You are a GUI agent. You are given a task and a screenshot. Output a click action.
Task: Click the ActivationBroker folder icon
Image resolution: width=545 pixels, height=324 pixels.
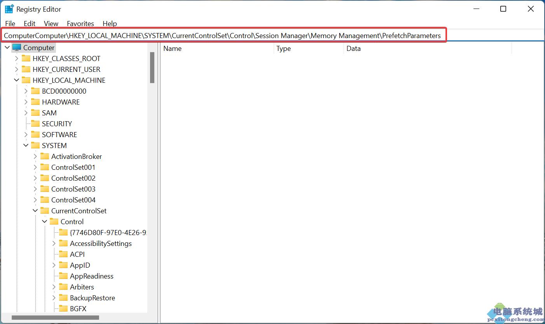(45, 156)
